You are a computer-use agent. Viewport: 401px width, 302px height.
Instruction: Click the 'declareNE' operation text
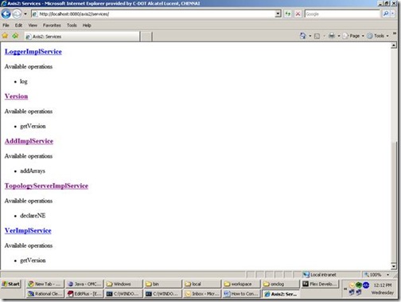click(x=33, y=215)
